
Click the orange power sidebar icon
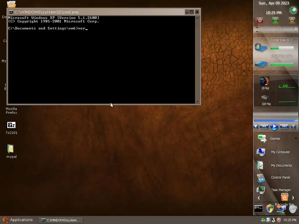(x=292, y=20)
